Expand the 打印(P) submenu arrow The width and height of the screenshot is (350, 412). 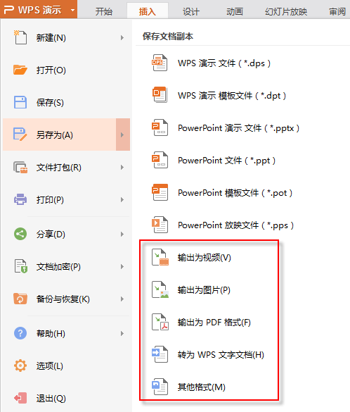[x=122, y=200]
